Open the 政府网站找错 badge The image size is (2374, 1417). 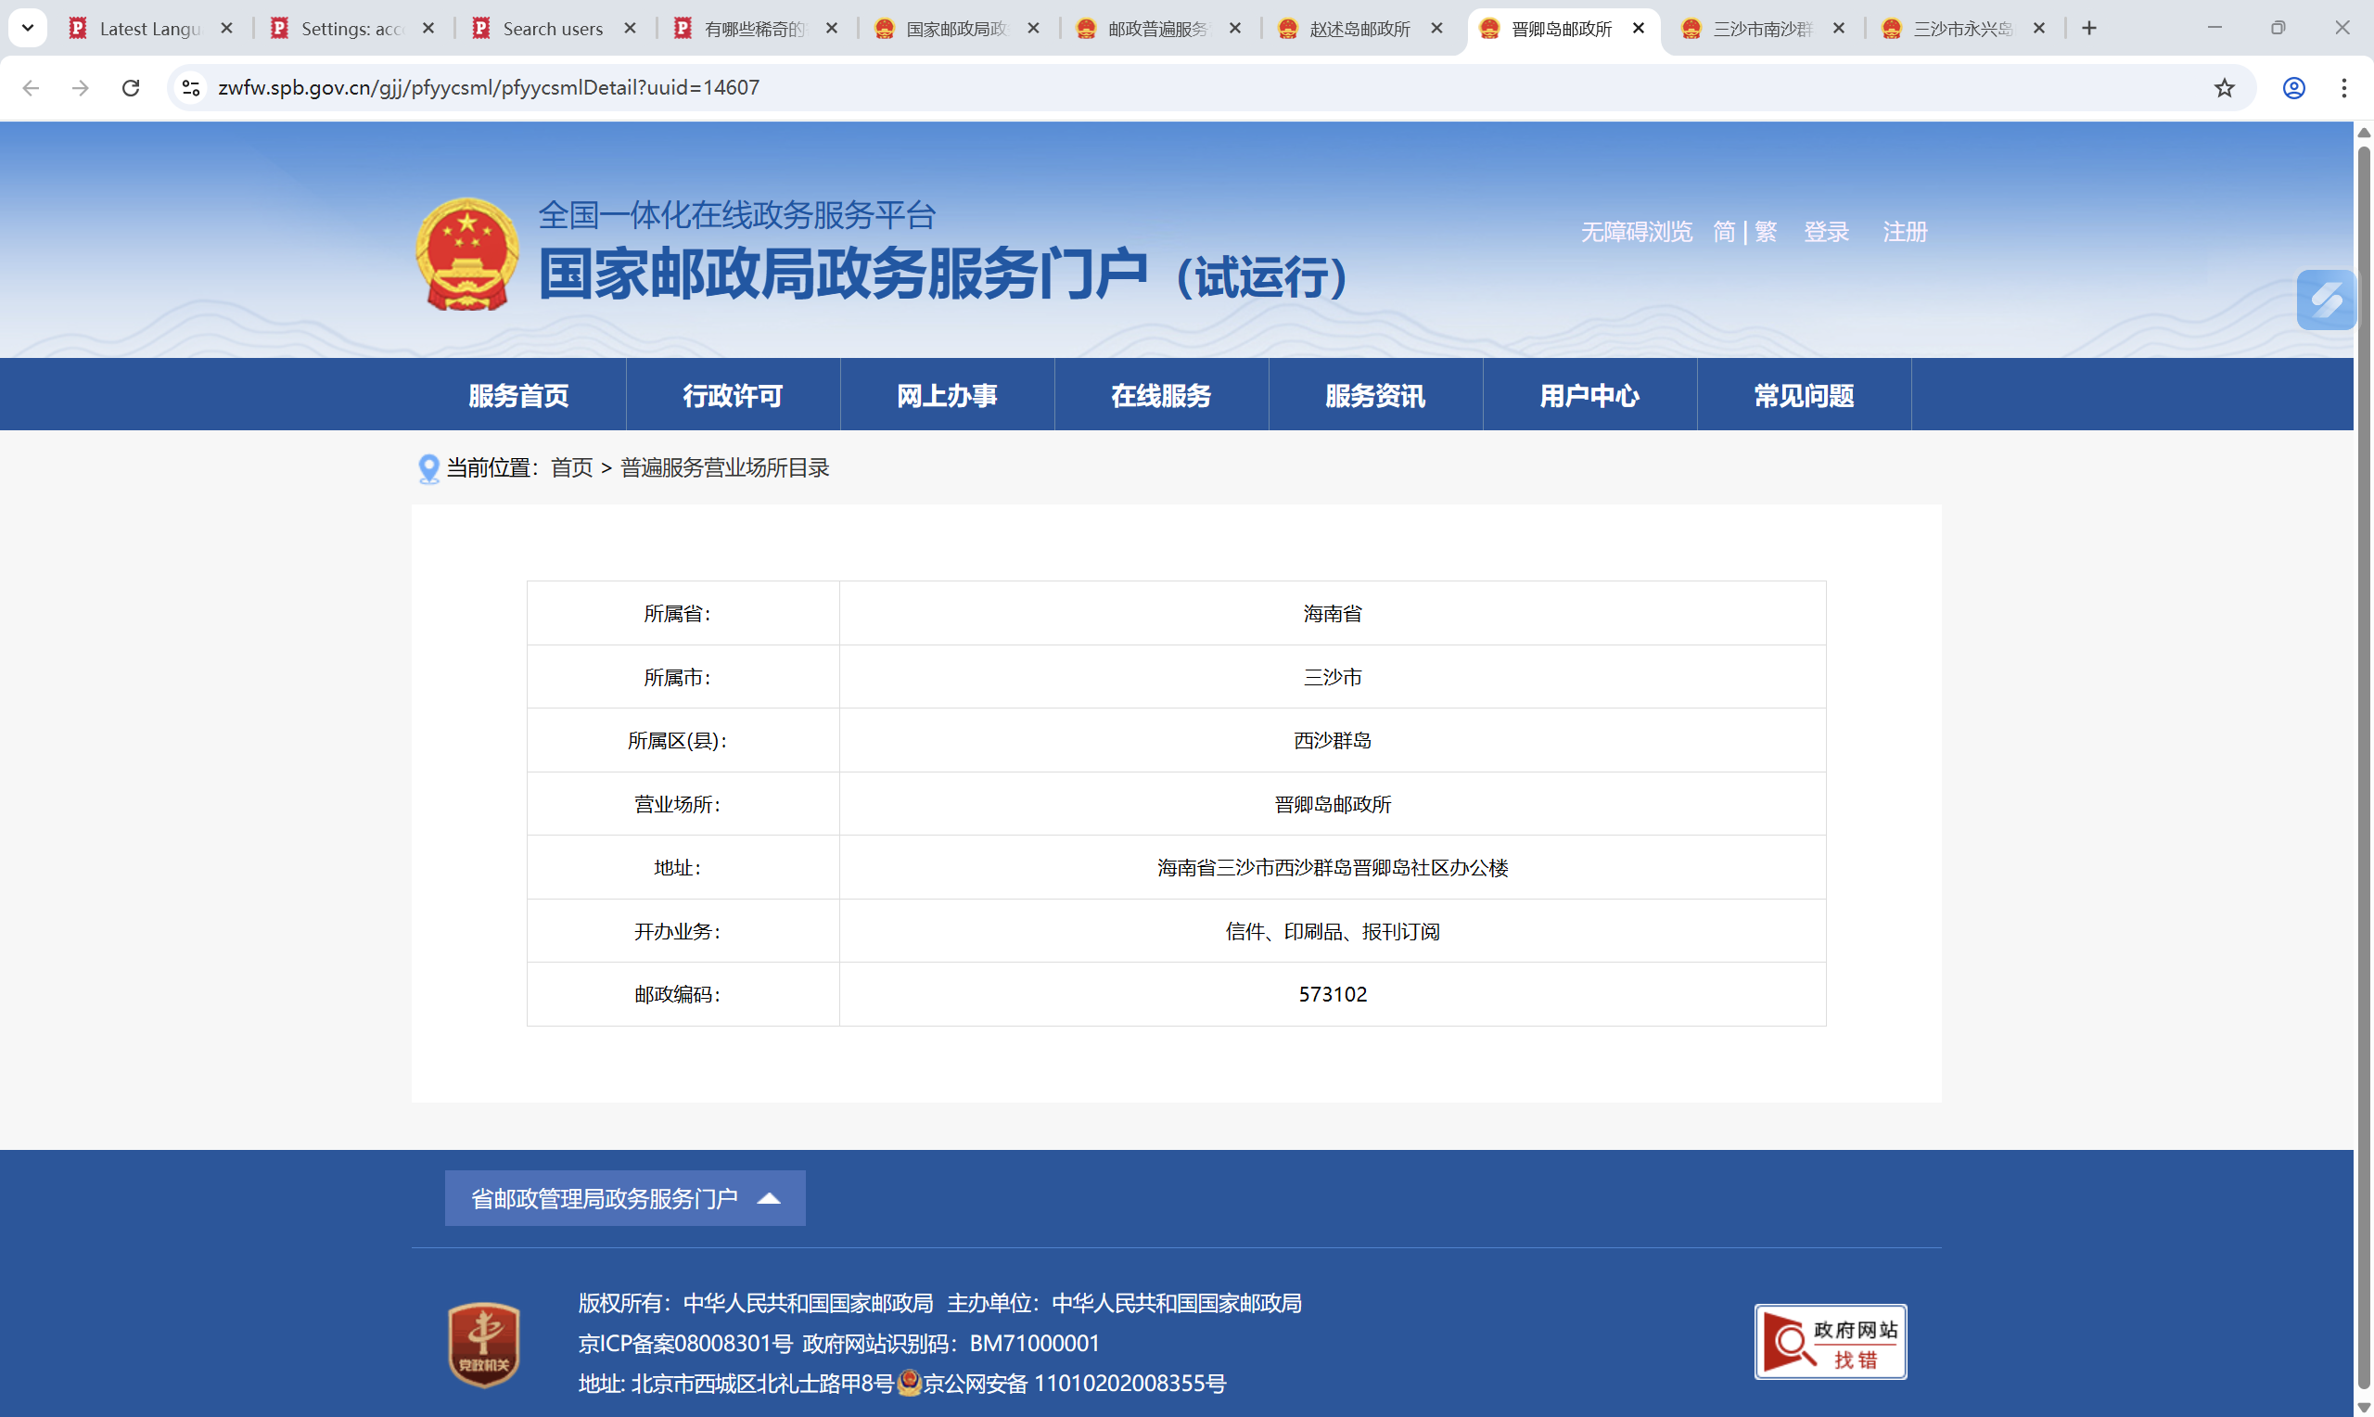pyautogui.click(x=1830, y=1342)
